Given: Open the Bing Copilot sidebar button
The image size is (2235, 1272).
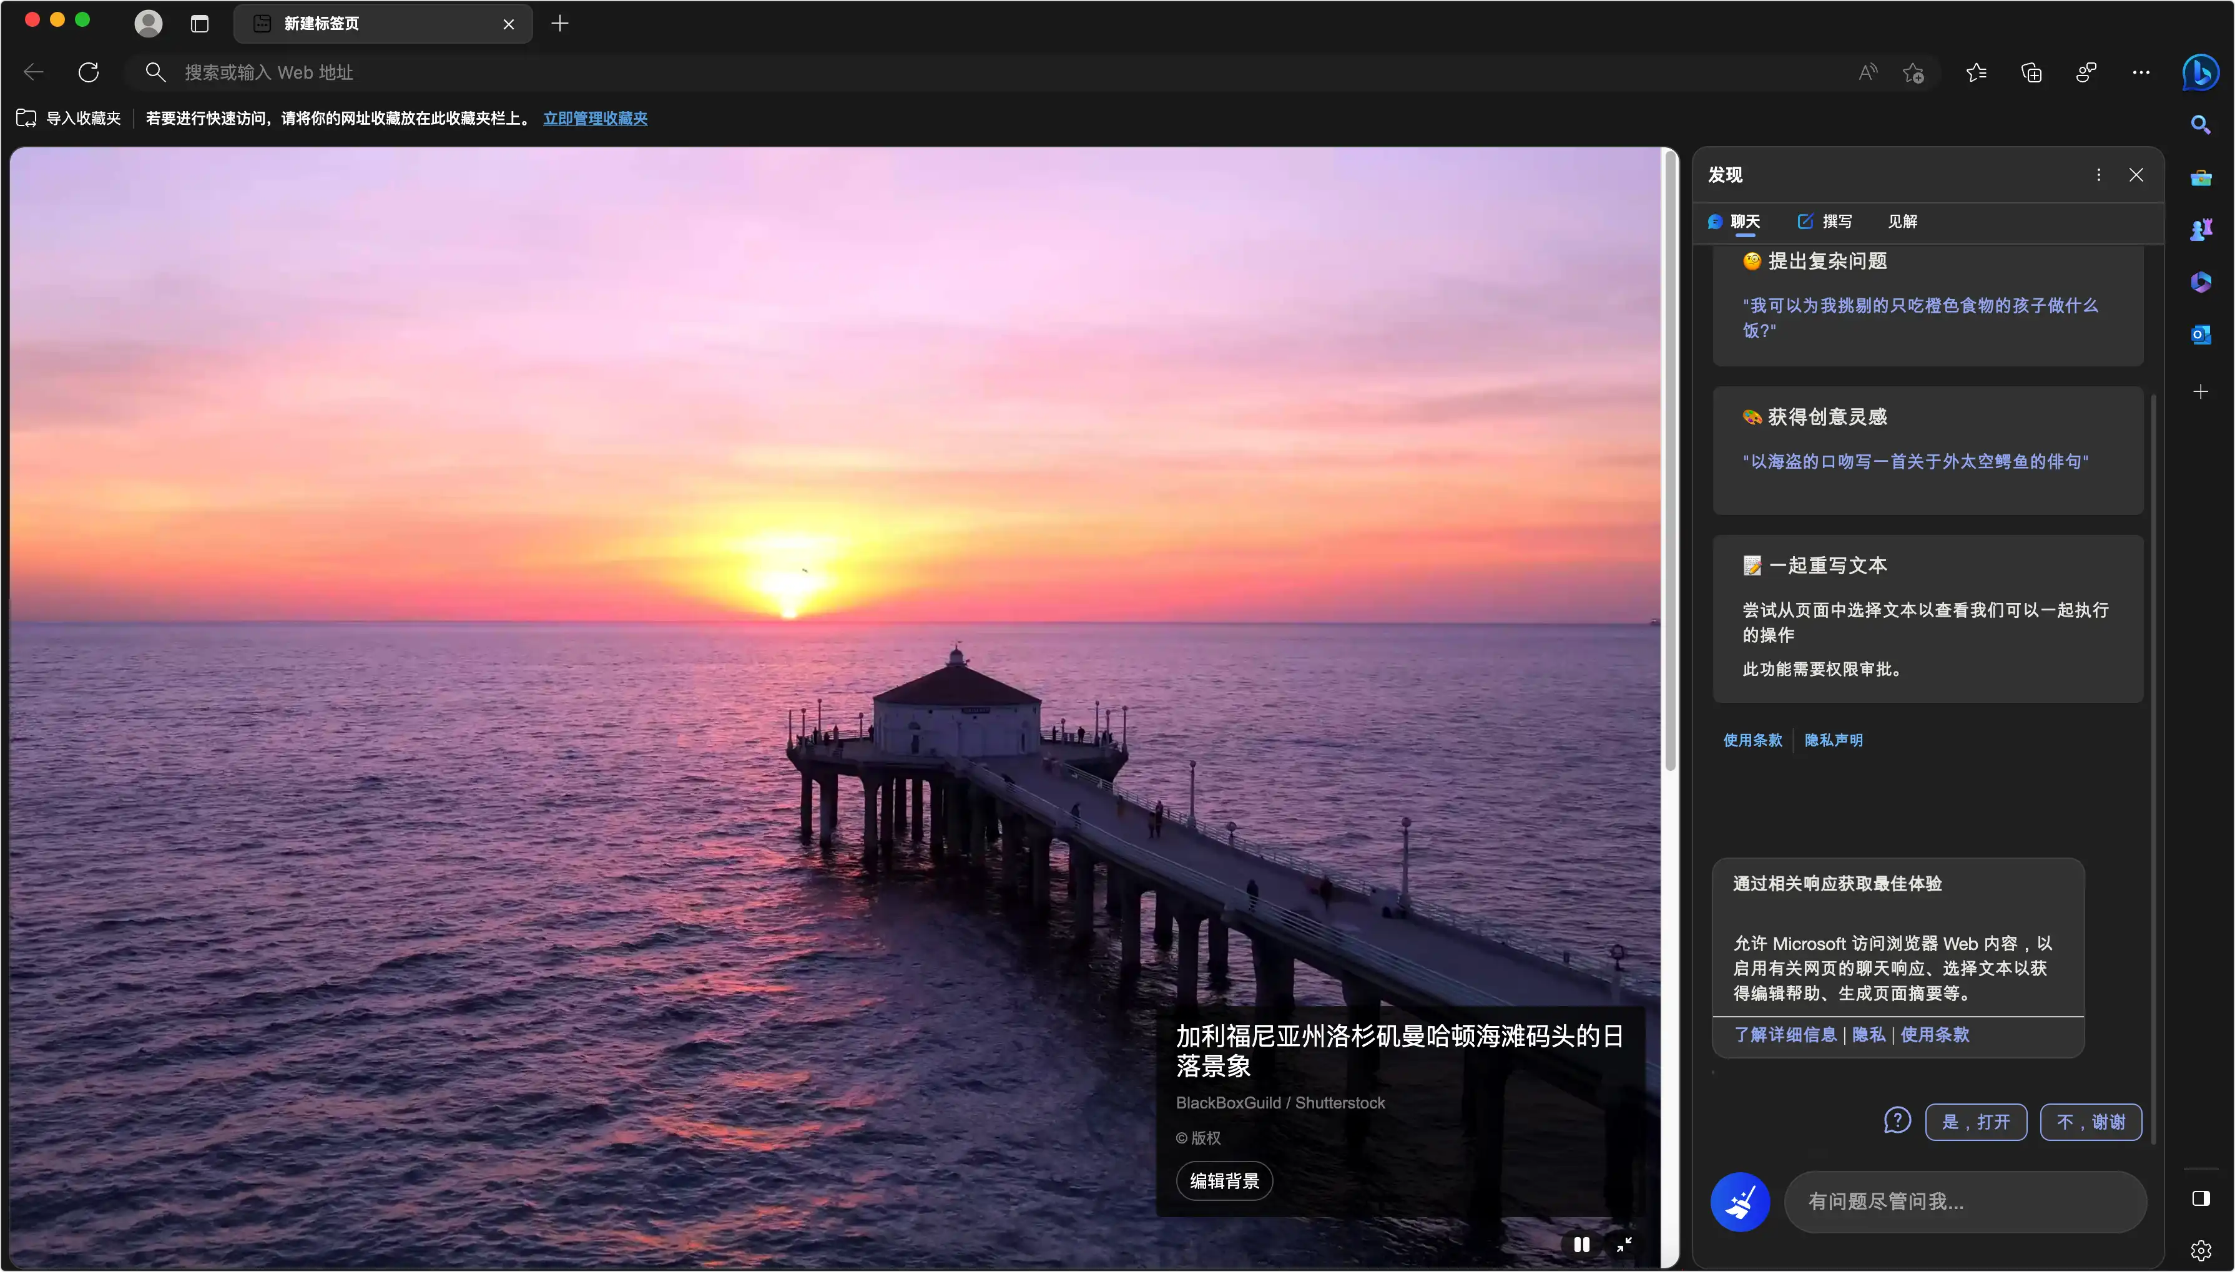Looking at the screenshot, I should (x=2200, y=72).
